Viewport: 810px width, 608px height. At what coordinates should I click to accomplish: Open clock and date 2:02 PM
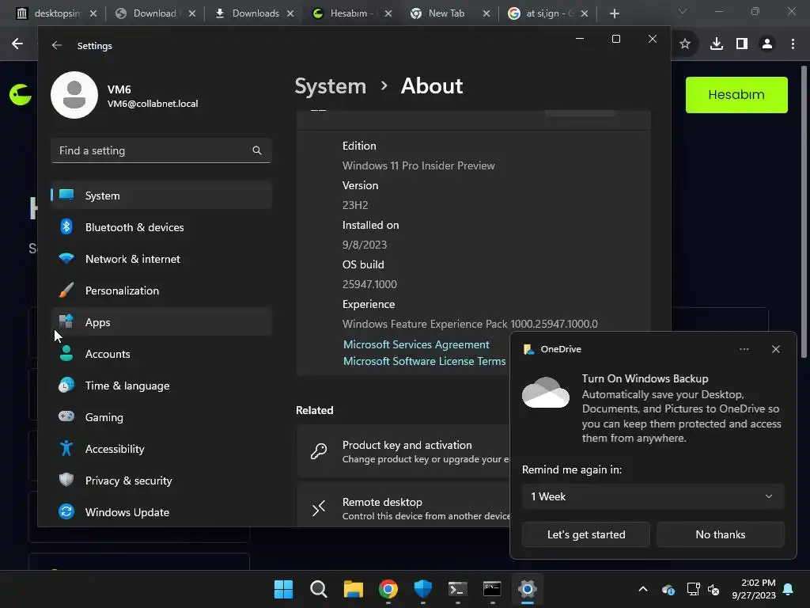pyautogui.click(x=754, y=589)
